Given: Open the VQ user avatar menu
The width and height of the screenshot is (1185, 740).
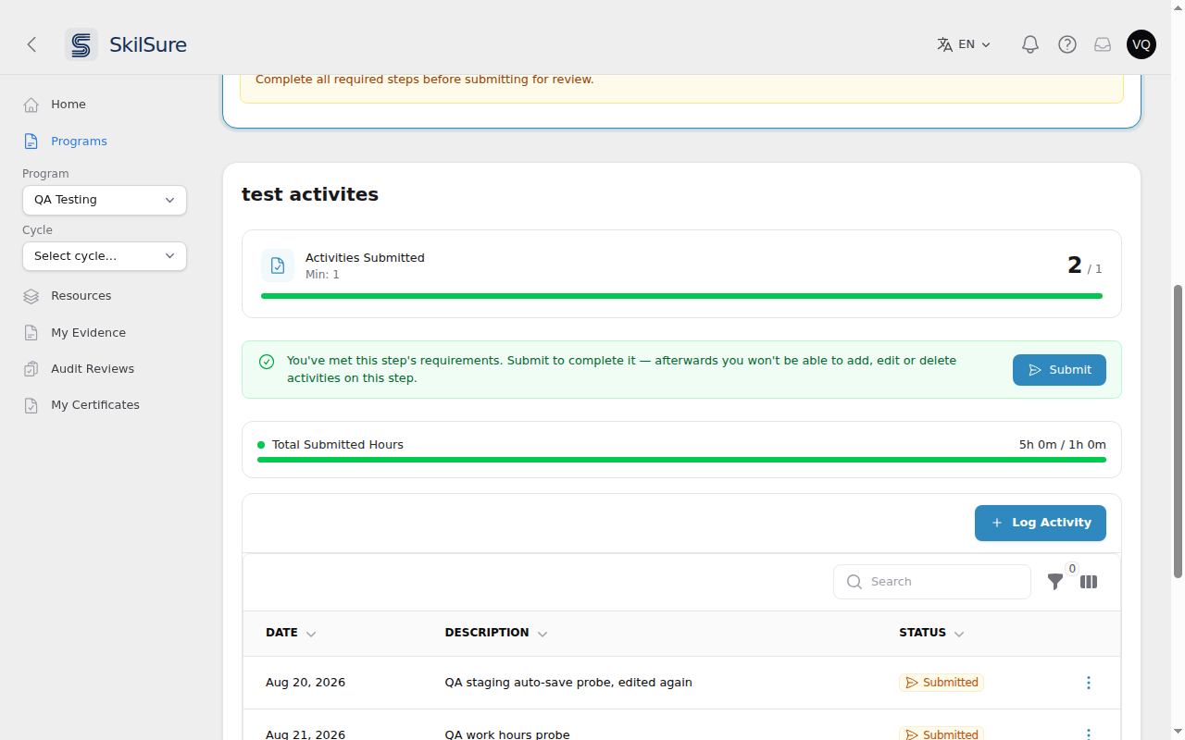Looking at the screenshot, I should (x=1141, y=44).
